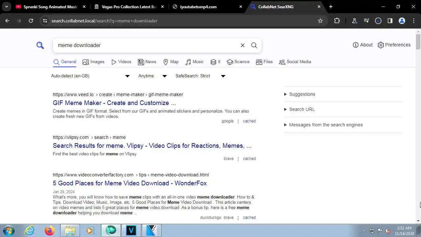Launch Firefox from taskbar
421x237 pixels.
50,230
